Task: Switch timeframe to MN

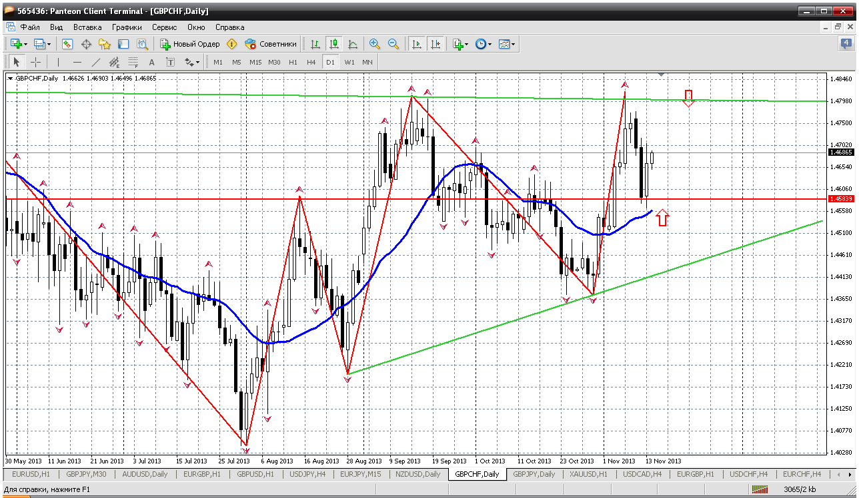Action: (367, 62)
